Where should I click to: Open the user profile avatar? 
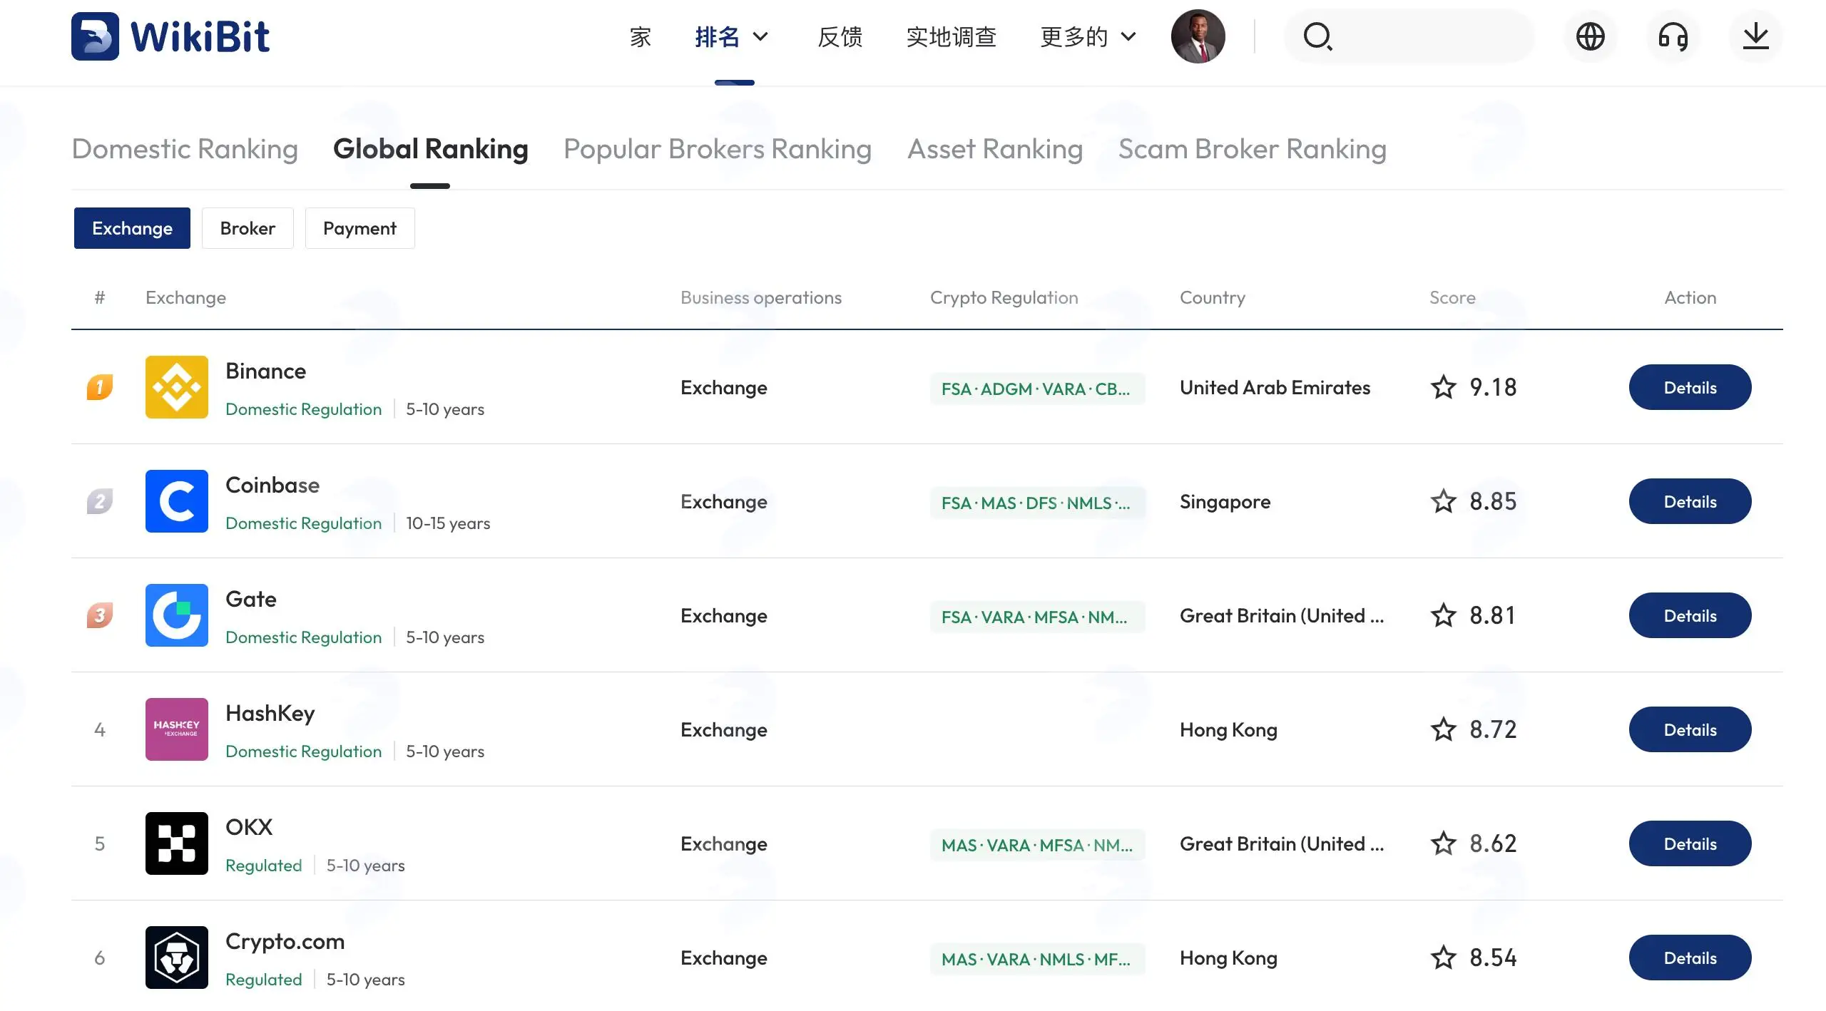pos(1198,36)
